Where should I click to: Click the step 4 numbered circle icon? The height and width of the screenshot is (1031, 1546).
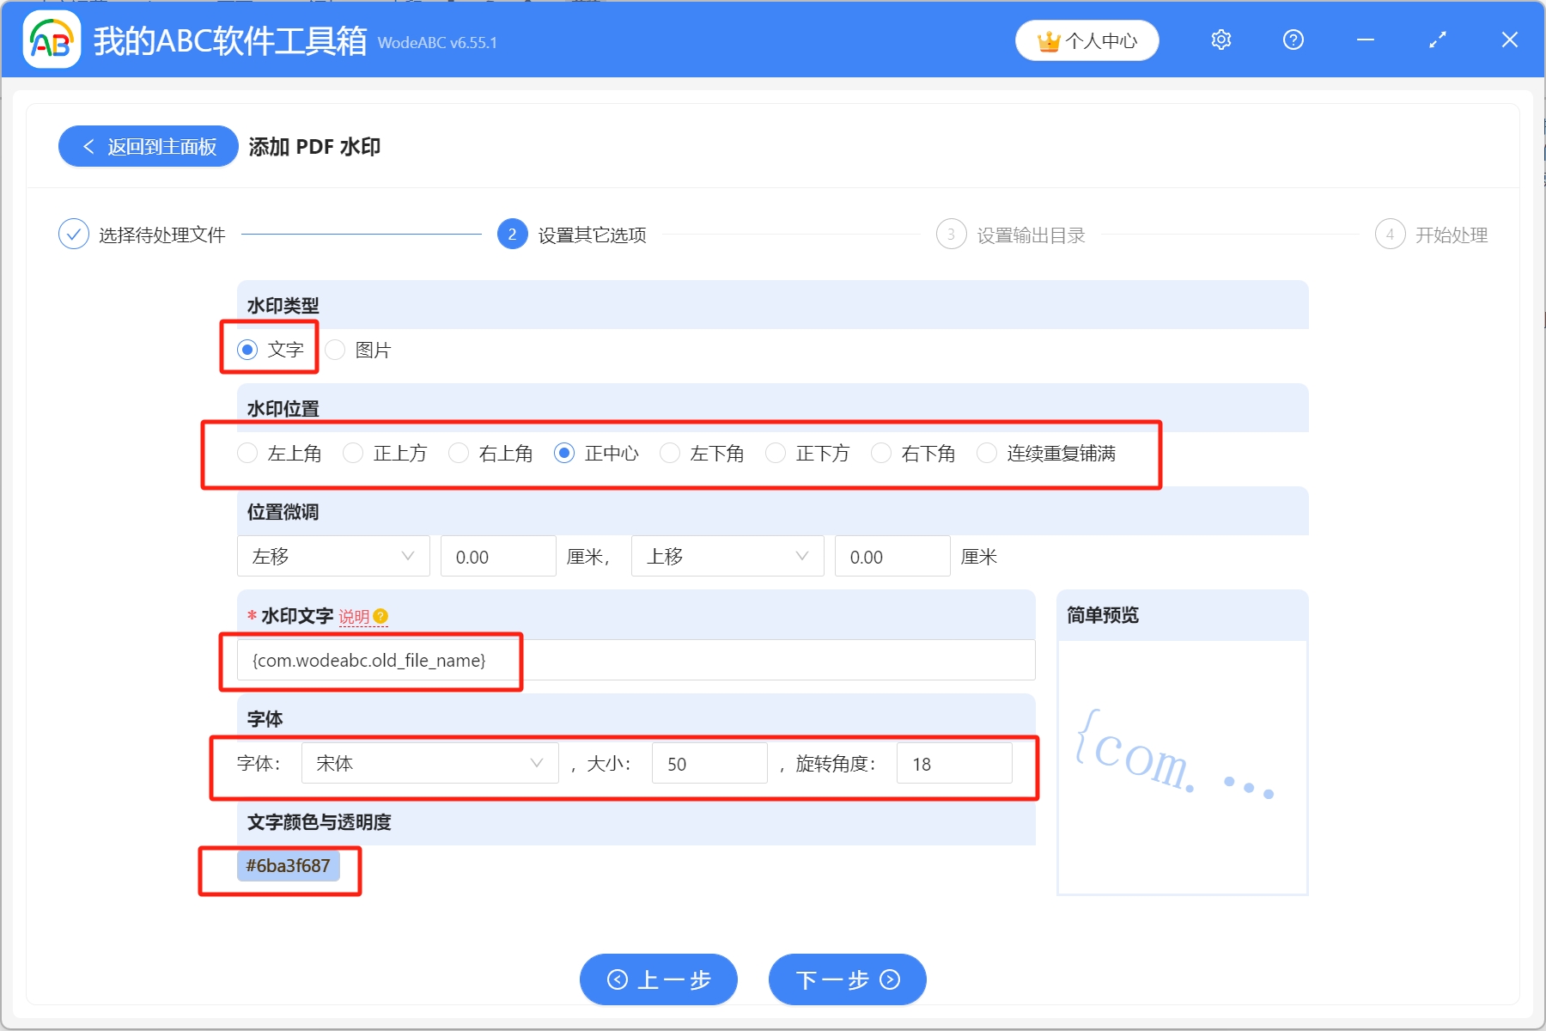pyautogui.click(x=1390, y=235)
